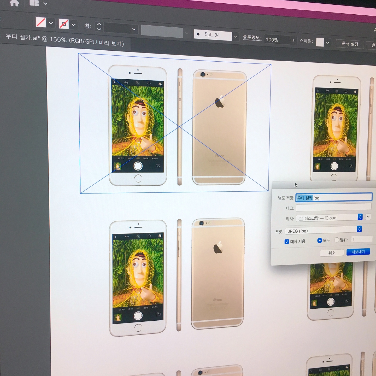Click the 태그 tags field
376x376 pixels.
(333, 208)
